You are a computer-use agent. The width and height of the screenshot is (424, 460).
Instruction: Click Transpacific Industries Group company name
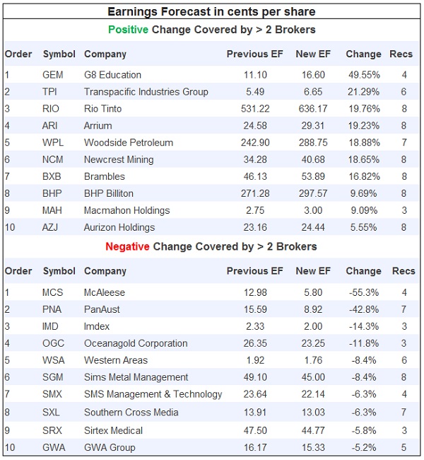coord(146,91)
